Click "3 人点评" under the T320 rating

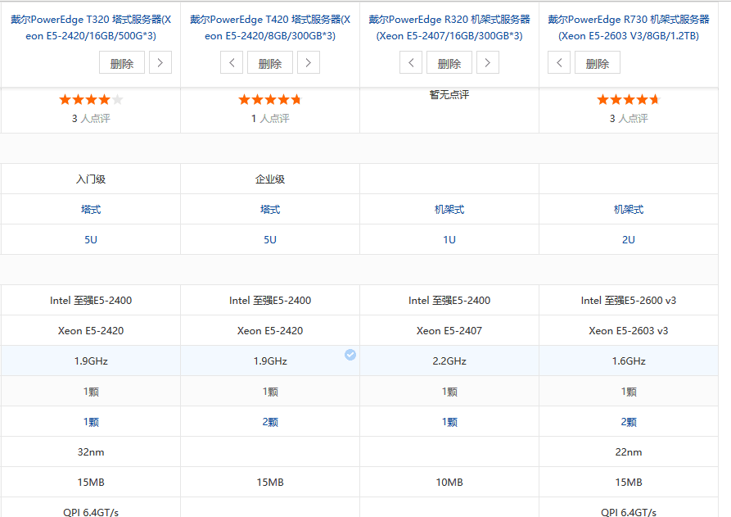coord(91,119)
